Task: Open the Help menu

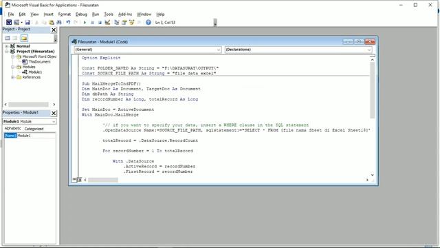Action: click(x=160, y=14)
